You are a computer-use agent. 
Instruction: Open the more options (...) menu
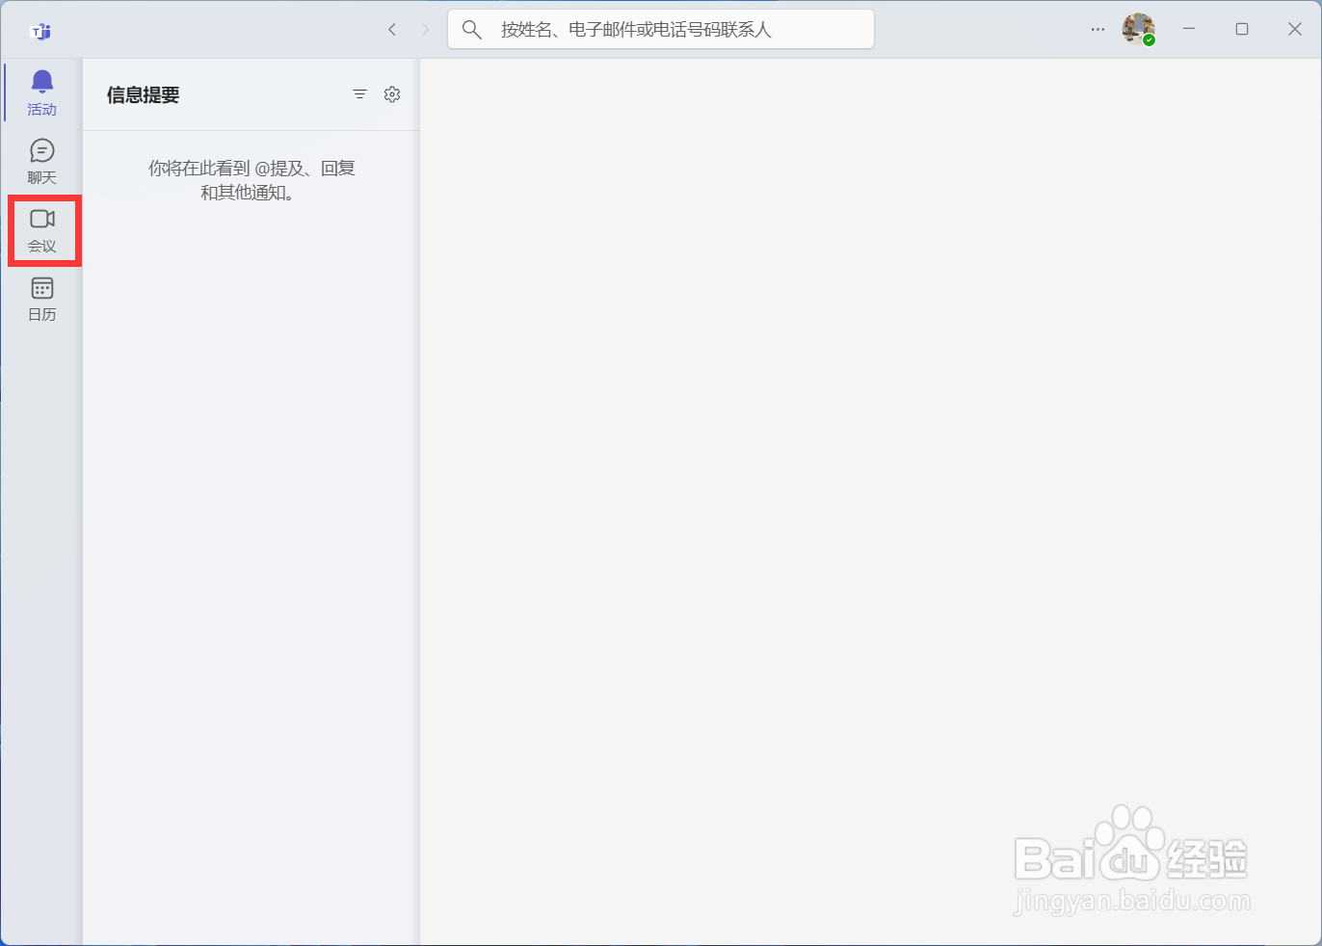1097,29
